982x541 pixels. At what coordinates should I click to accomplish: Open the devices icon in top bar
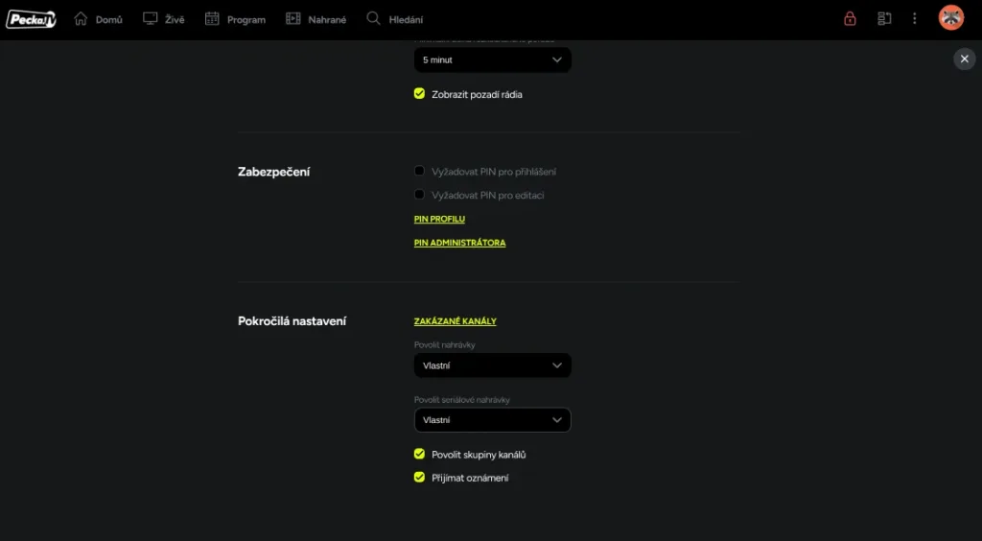[884, 18]
